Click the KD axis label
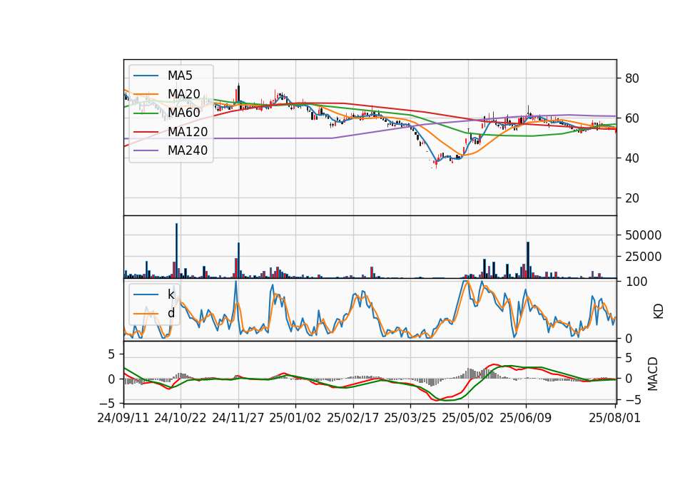The height and width of the screenshot is (492, 685). tap(659, 312)
